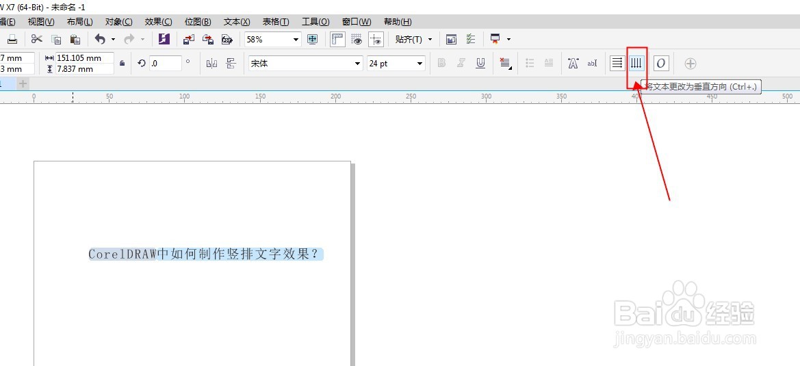Open the 窗口(W) menu
This screenshot has height=366, width=800.
point(356,22)
